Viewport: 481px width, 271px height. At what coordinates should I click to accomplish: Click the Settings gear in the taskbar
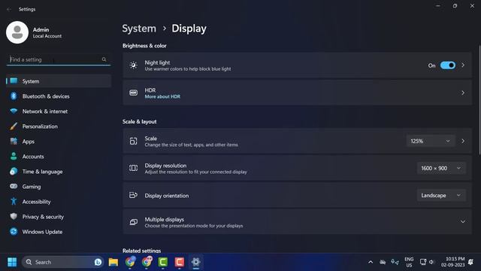[x=195, y=262]
